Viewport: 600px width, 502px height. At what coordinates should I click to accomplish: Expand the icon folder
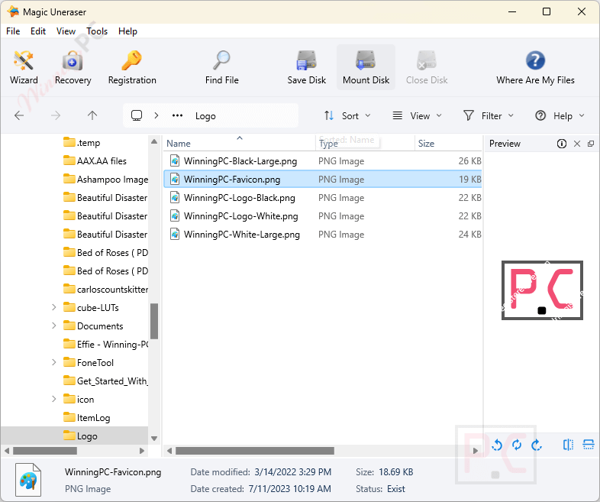(x=54, y=399)
